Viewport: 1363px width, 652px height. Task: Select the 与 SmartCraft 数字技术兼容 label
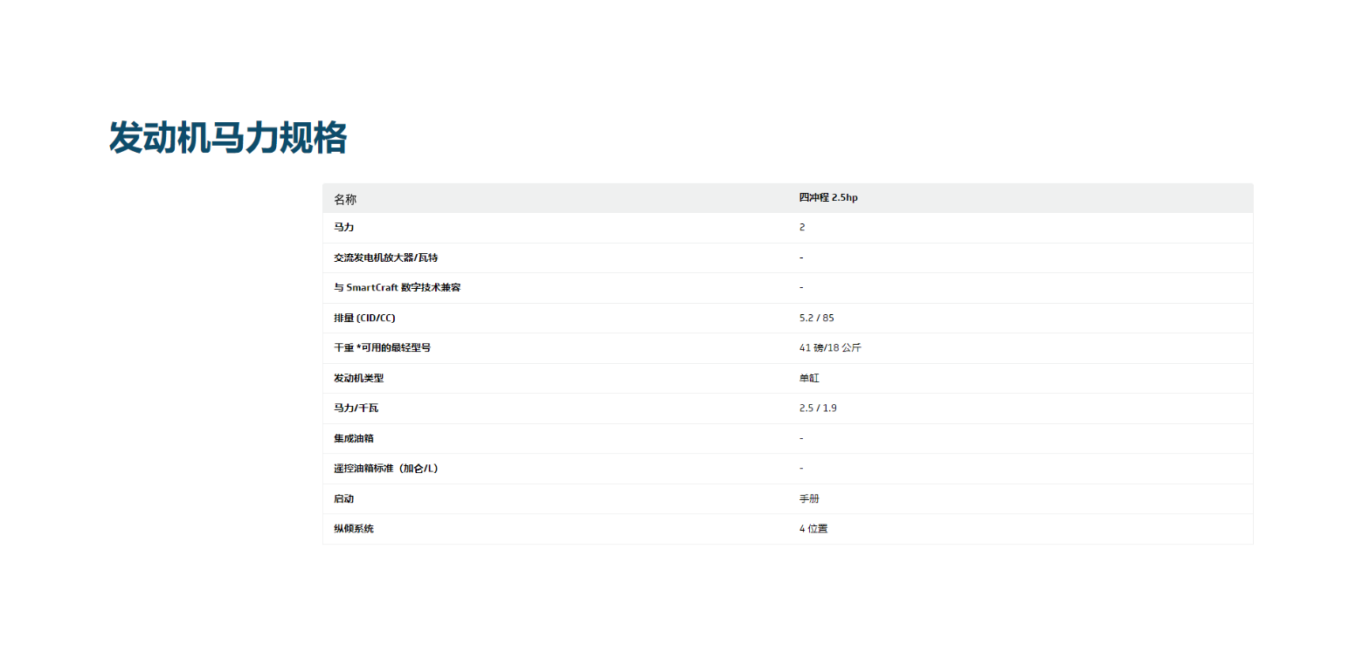[397, 287]
